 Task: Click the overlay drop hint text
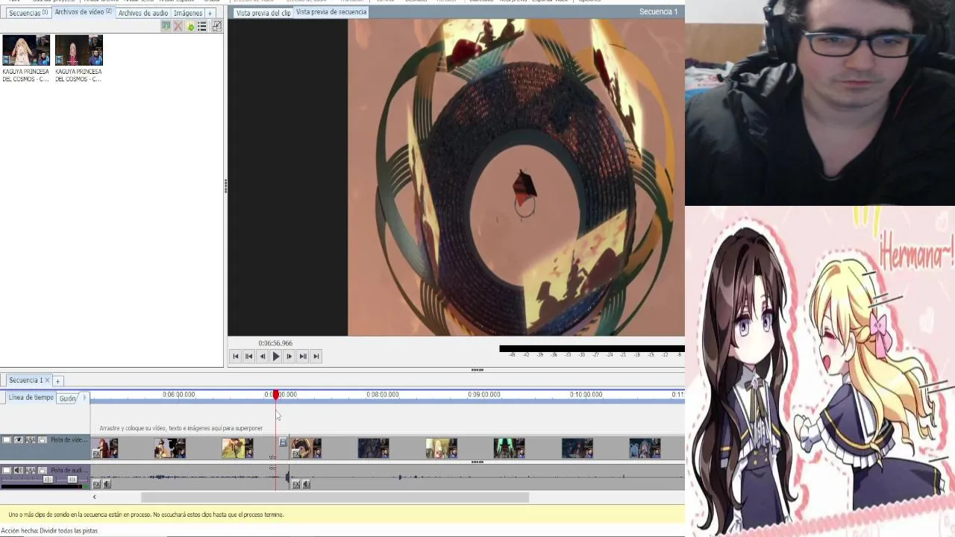pos(181,428)
